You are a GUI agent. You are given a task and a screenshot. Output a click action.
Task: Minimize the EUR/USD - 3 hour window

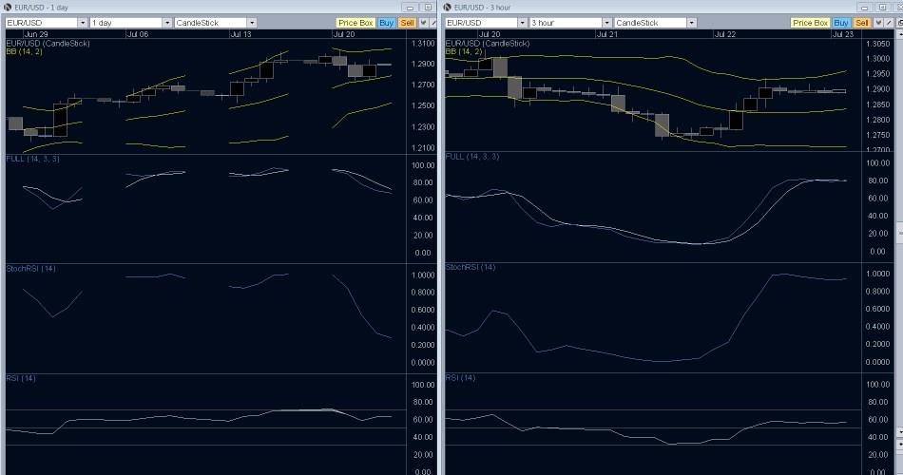tap(864, 8)
